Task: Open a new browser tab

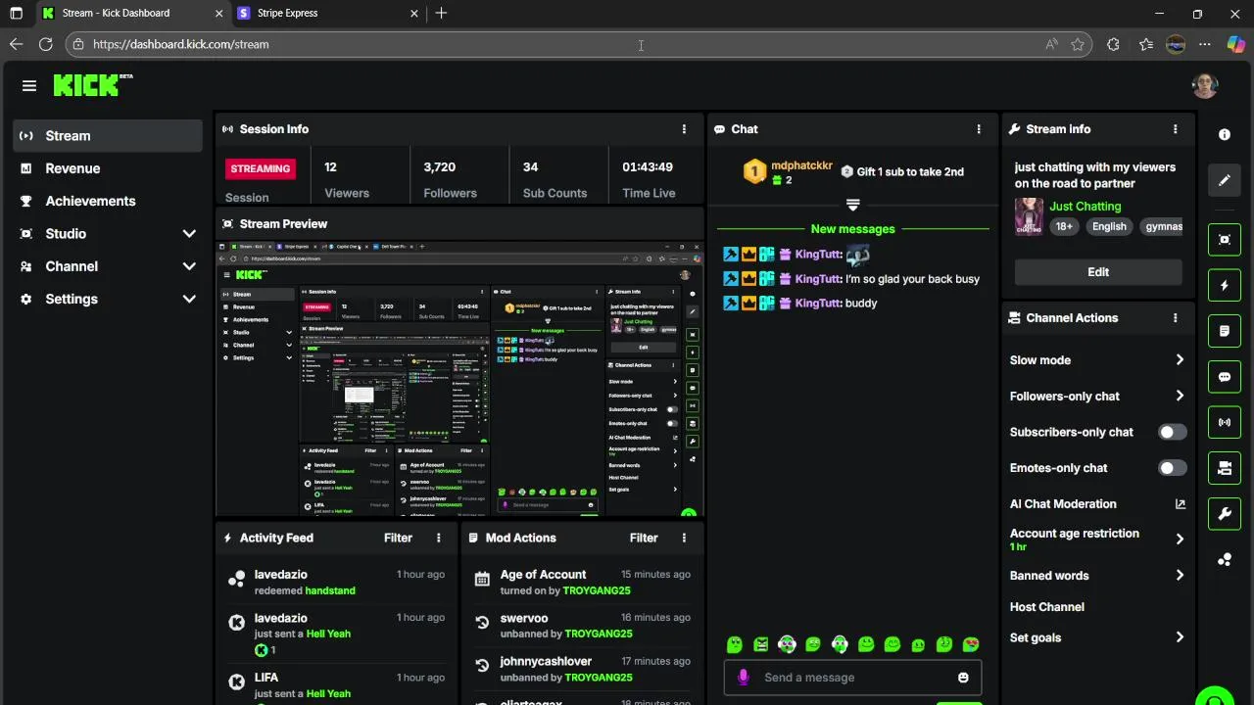Action: (441, 13)
